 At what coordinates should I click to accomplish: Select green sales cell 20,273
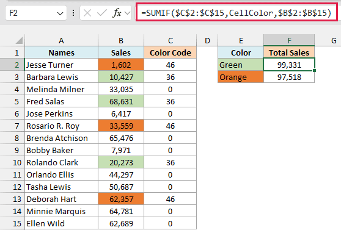pyautogui.click(x=121, y=162)
